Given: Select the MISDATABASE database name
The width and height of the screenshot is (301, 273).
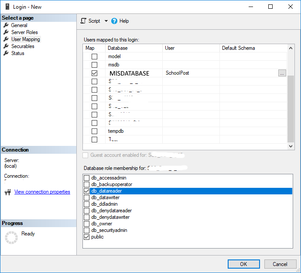Looking at the screenshot, I should tap(130, 73).
